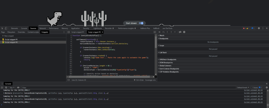The image size is (269, 108).
Task: Focus the console Filter input field
Action: point(129,88)
